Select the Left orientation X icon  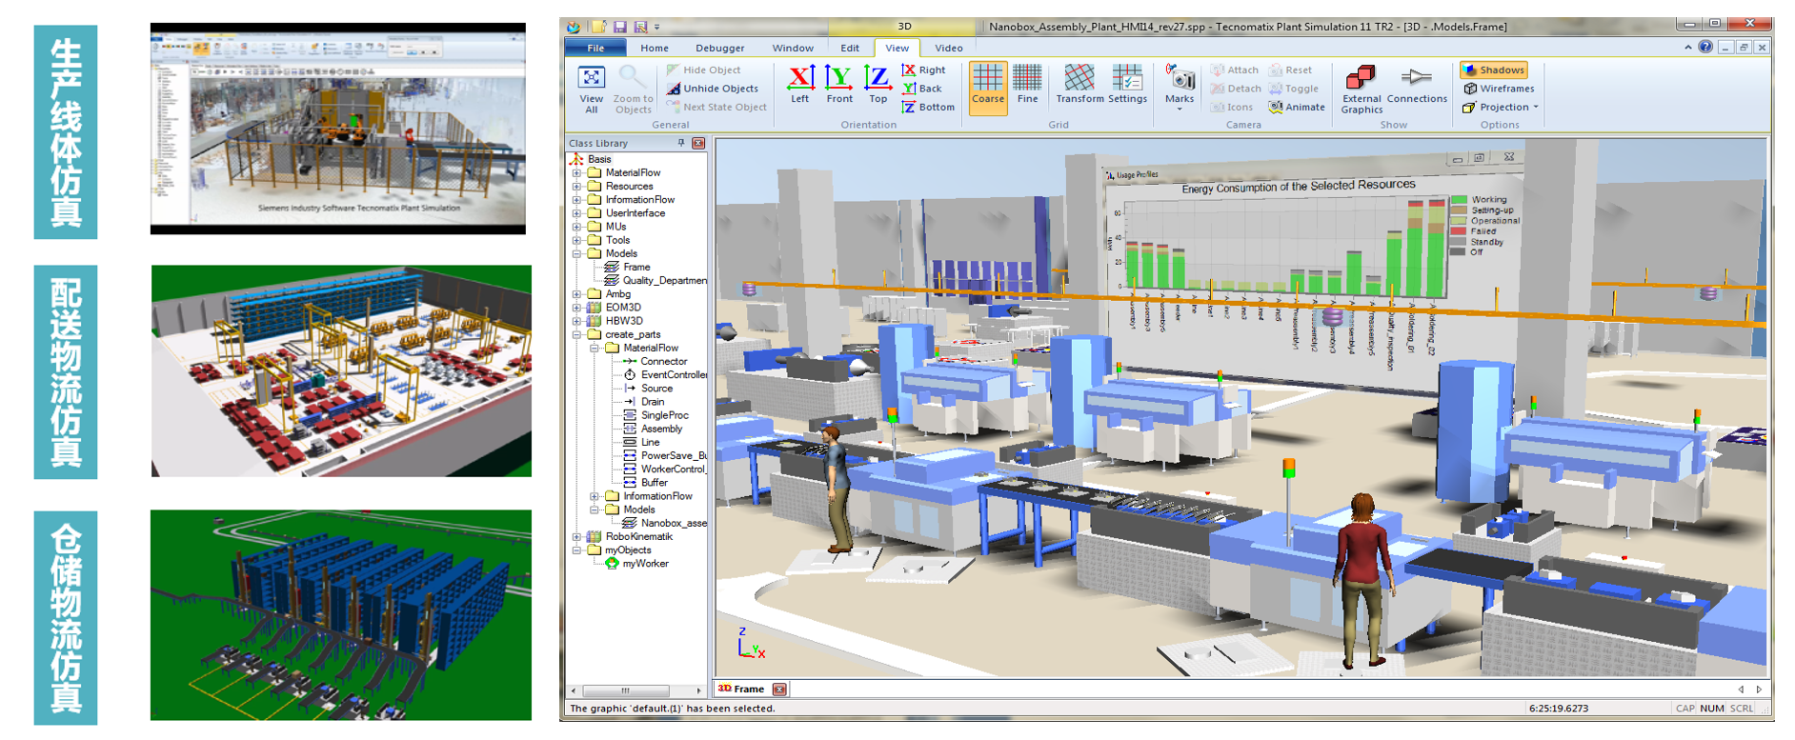tap(799, 84)
